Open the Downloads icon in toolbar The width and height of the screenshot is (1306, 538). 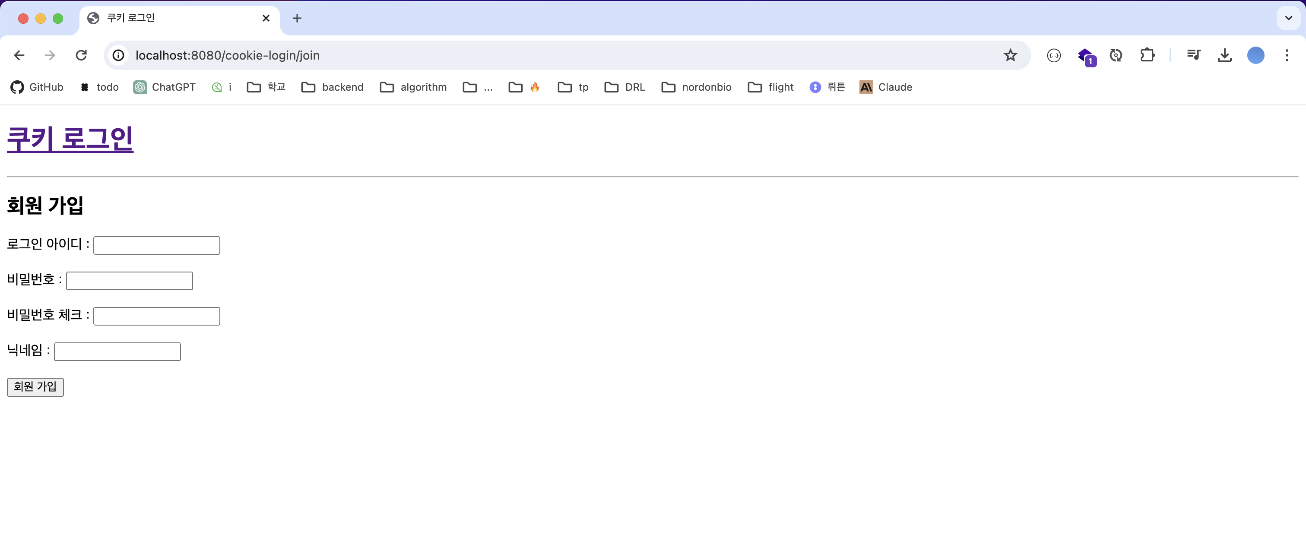click(x=1224, y=55)
